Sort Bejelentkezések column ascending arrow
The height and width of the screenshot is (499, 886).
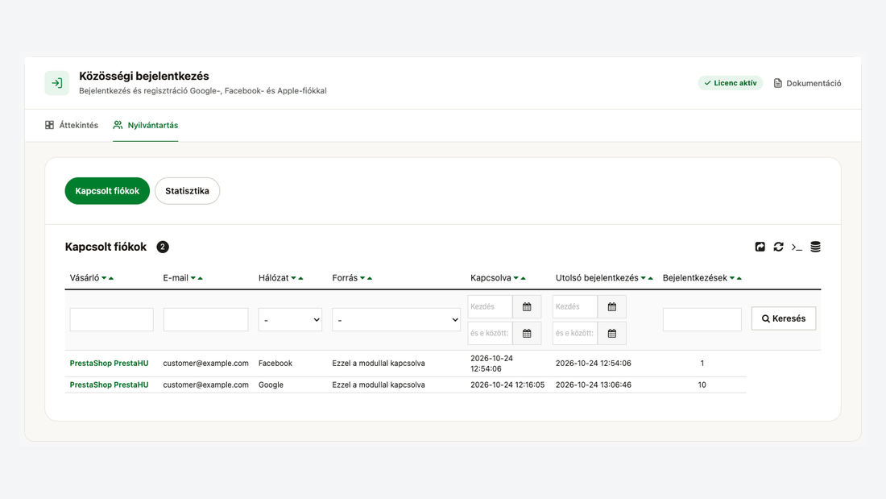(x=739, y=278)
